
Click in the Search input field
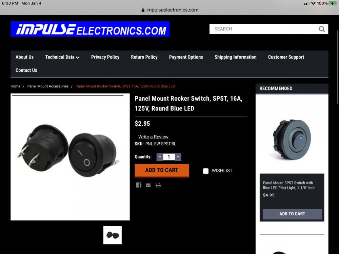point(264,29)
